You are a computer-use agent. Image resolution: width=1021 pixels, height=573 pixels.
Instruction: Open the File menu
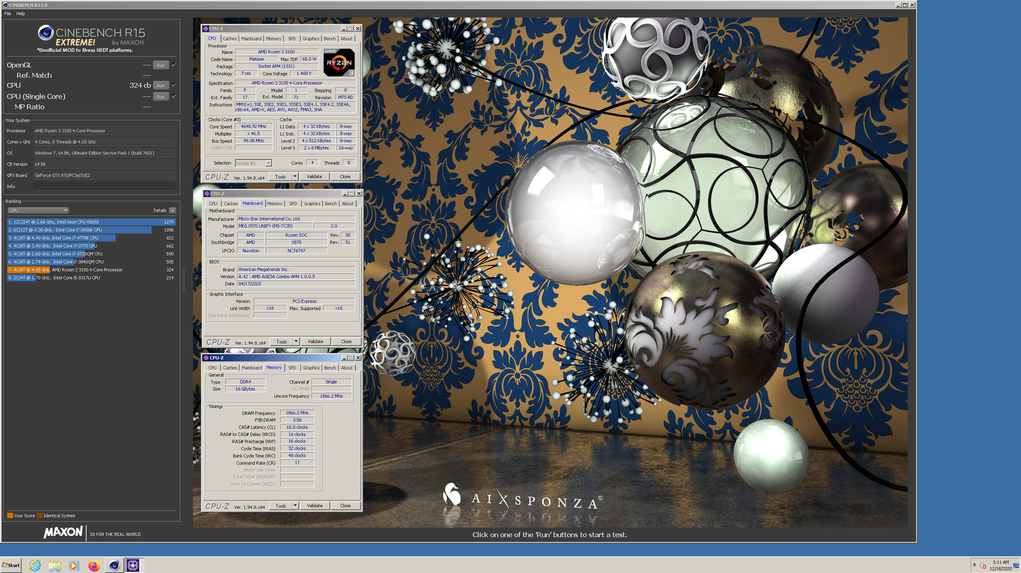tap(8, 14)
